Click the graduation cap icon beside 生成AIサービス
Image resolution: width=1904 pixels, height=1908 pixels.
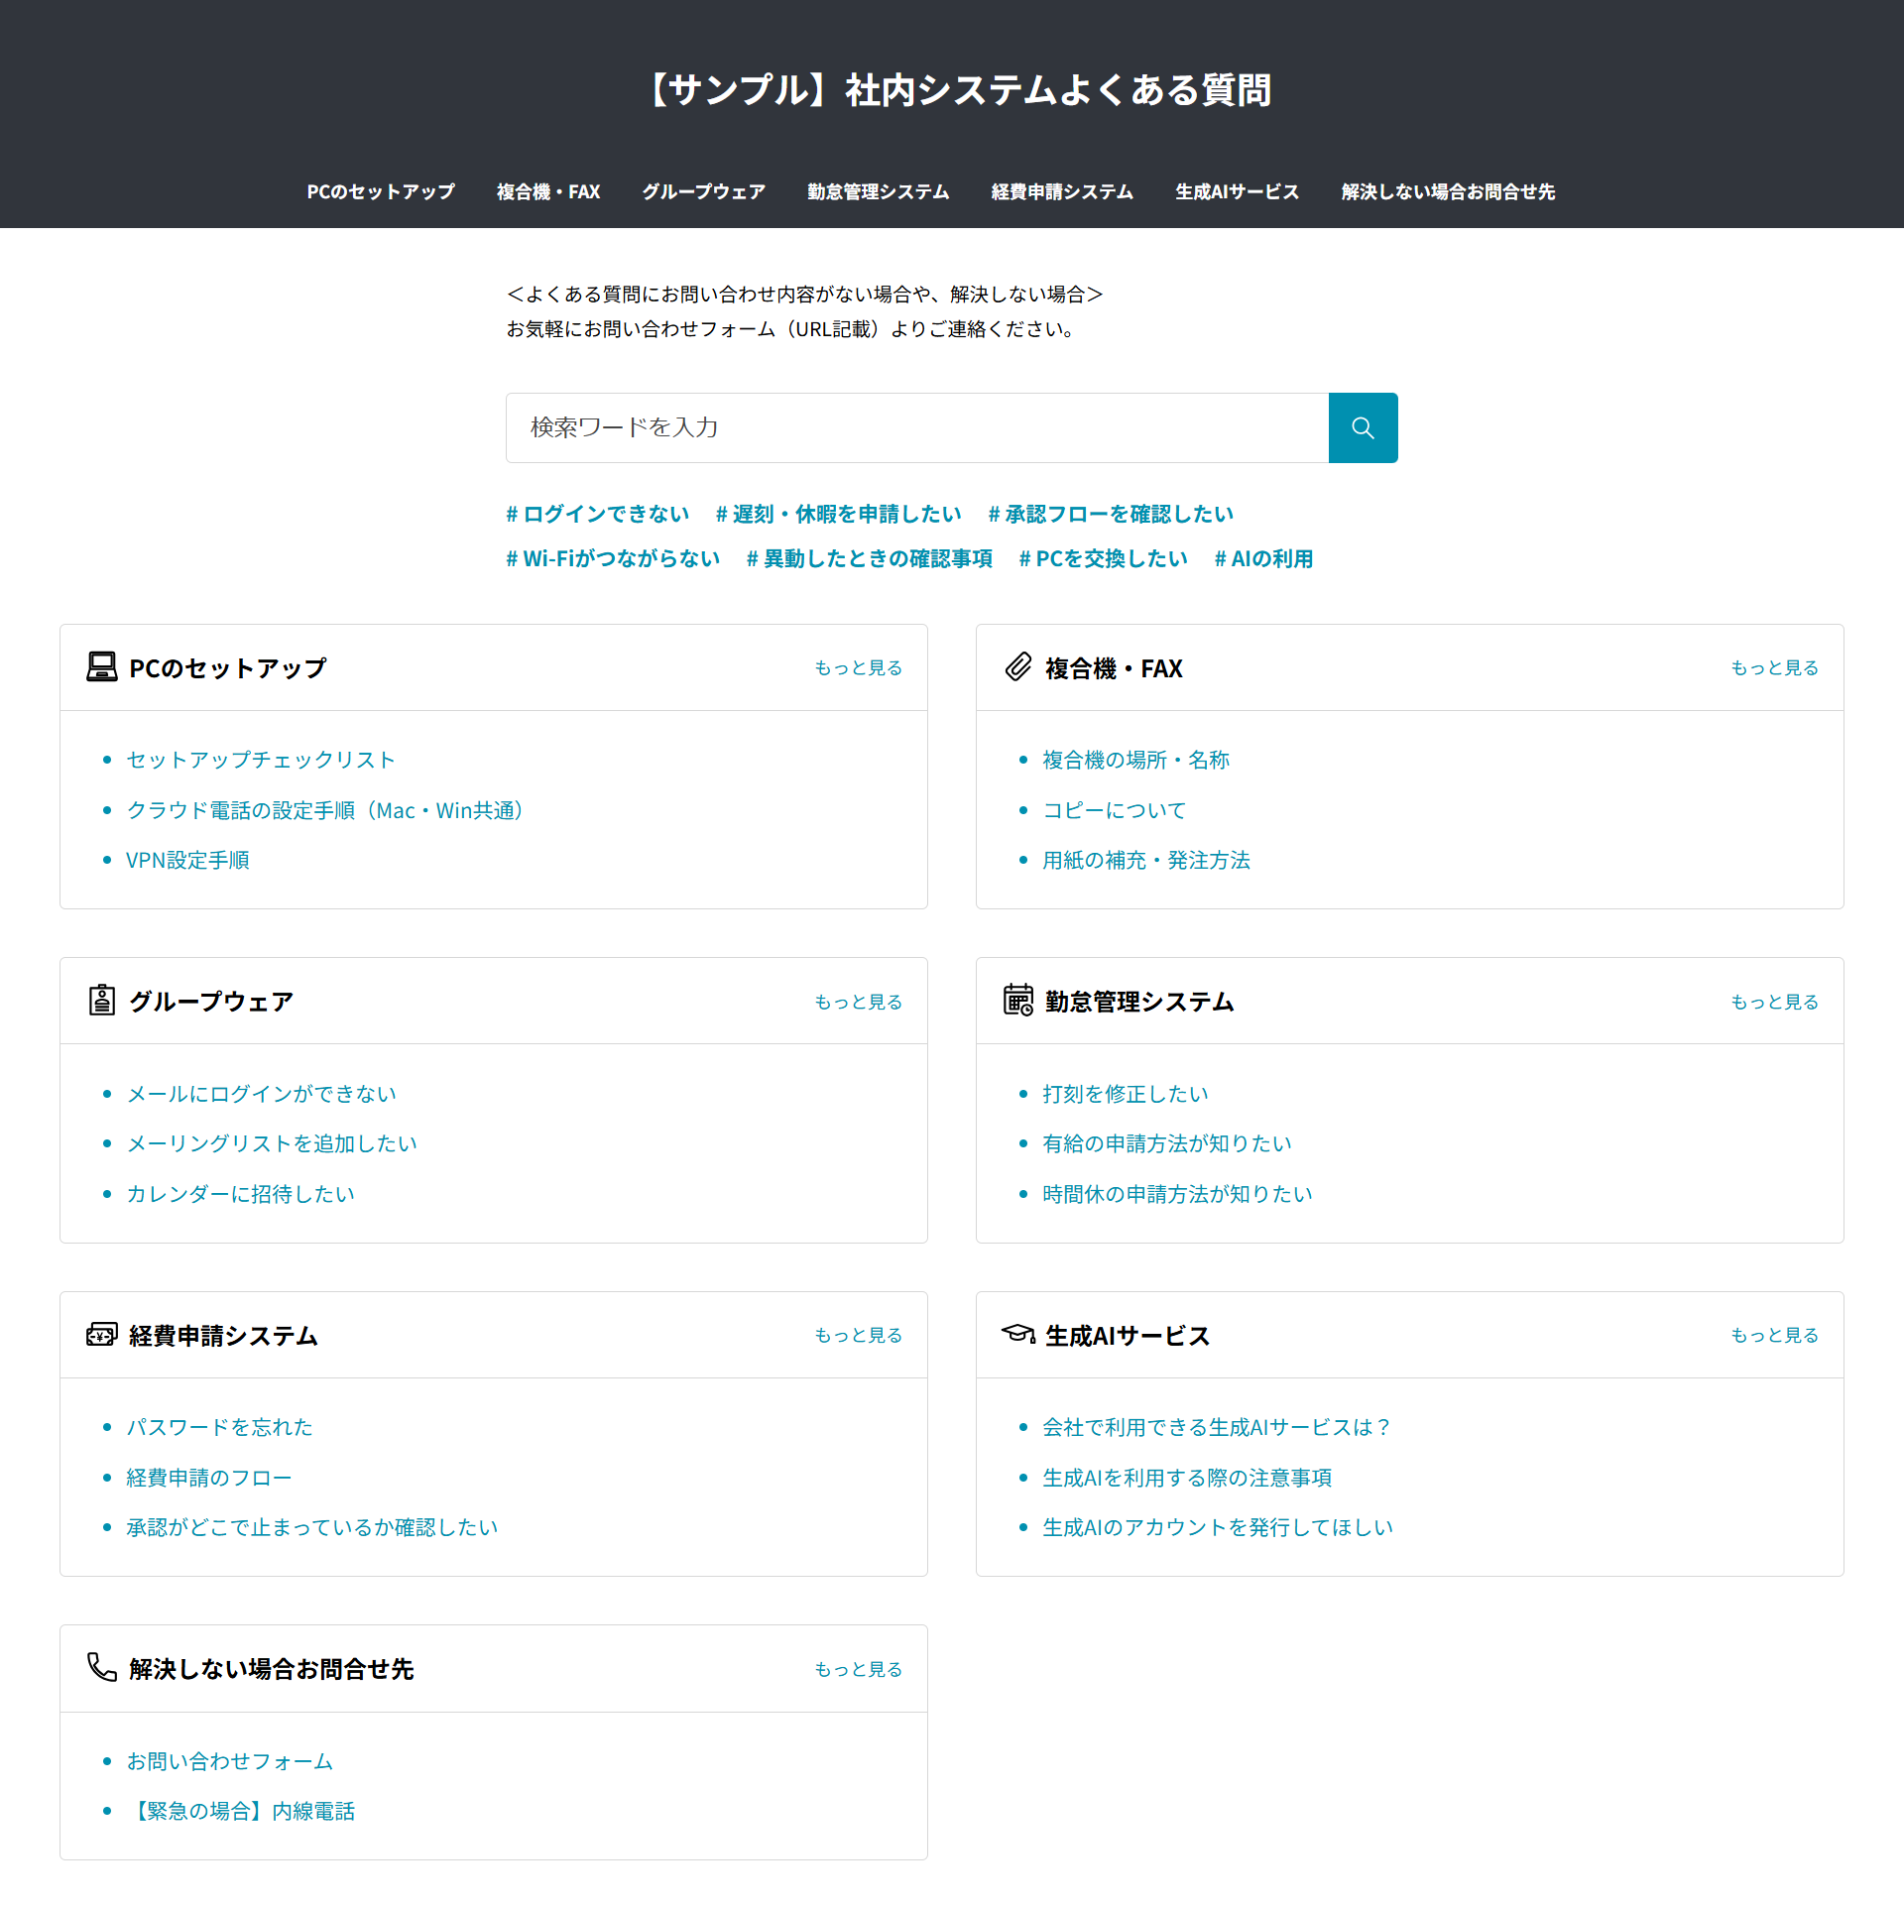tap(1017, 1334)
